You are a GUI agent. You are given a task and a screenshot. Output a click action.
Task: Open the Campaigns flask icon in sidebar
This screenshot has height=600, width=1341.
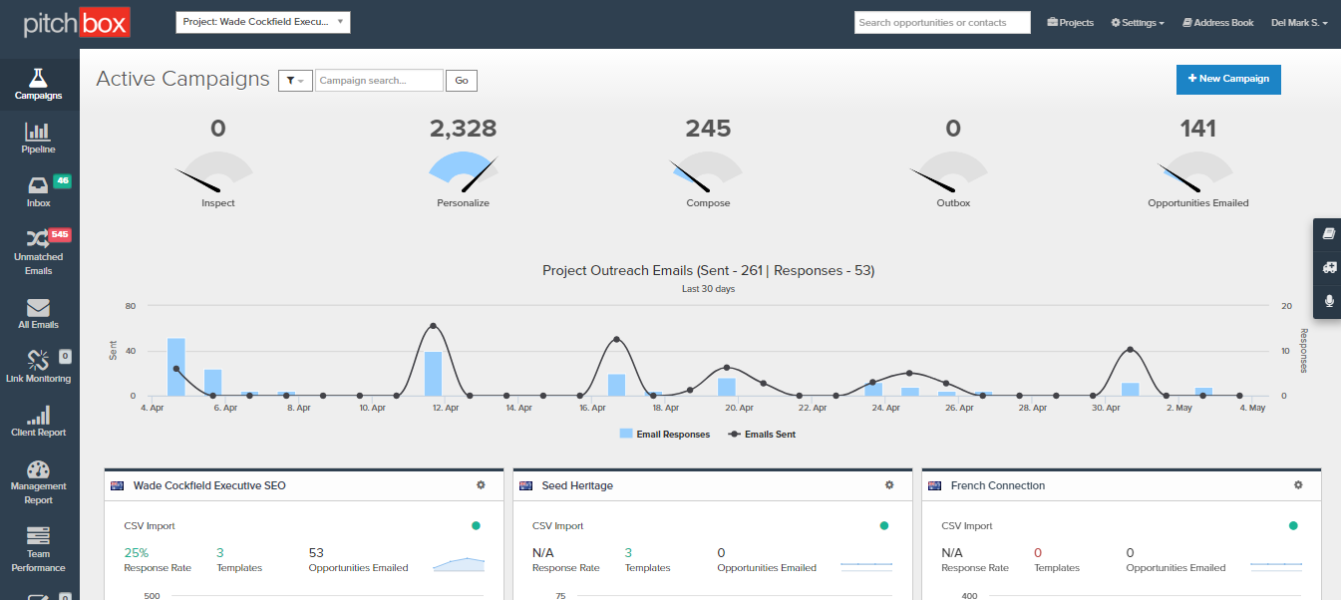coord(39,78)
